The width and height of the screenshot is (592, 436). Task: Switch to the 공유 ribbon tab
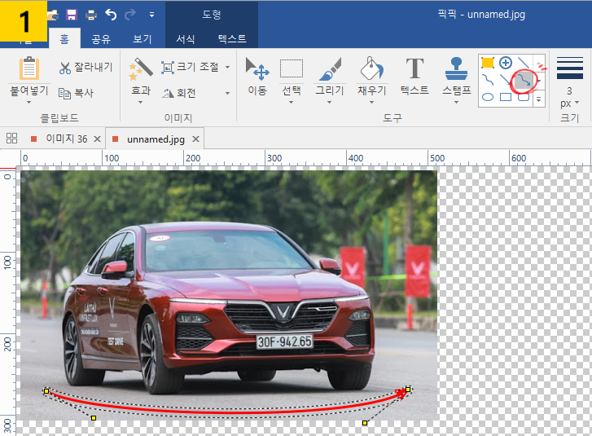tap(101, 39)
